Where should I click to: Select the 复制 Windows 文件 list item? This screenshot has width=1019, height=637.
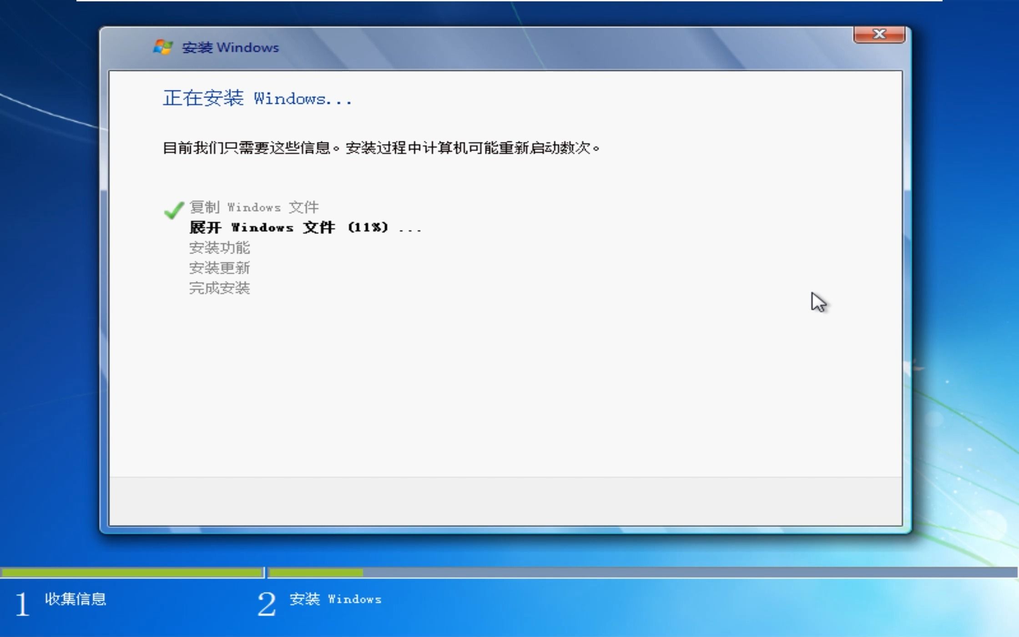point(255,207)
